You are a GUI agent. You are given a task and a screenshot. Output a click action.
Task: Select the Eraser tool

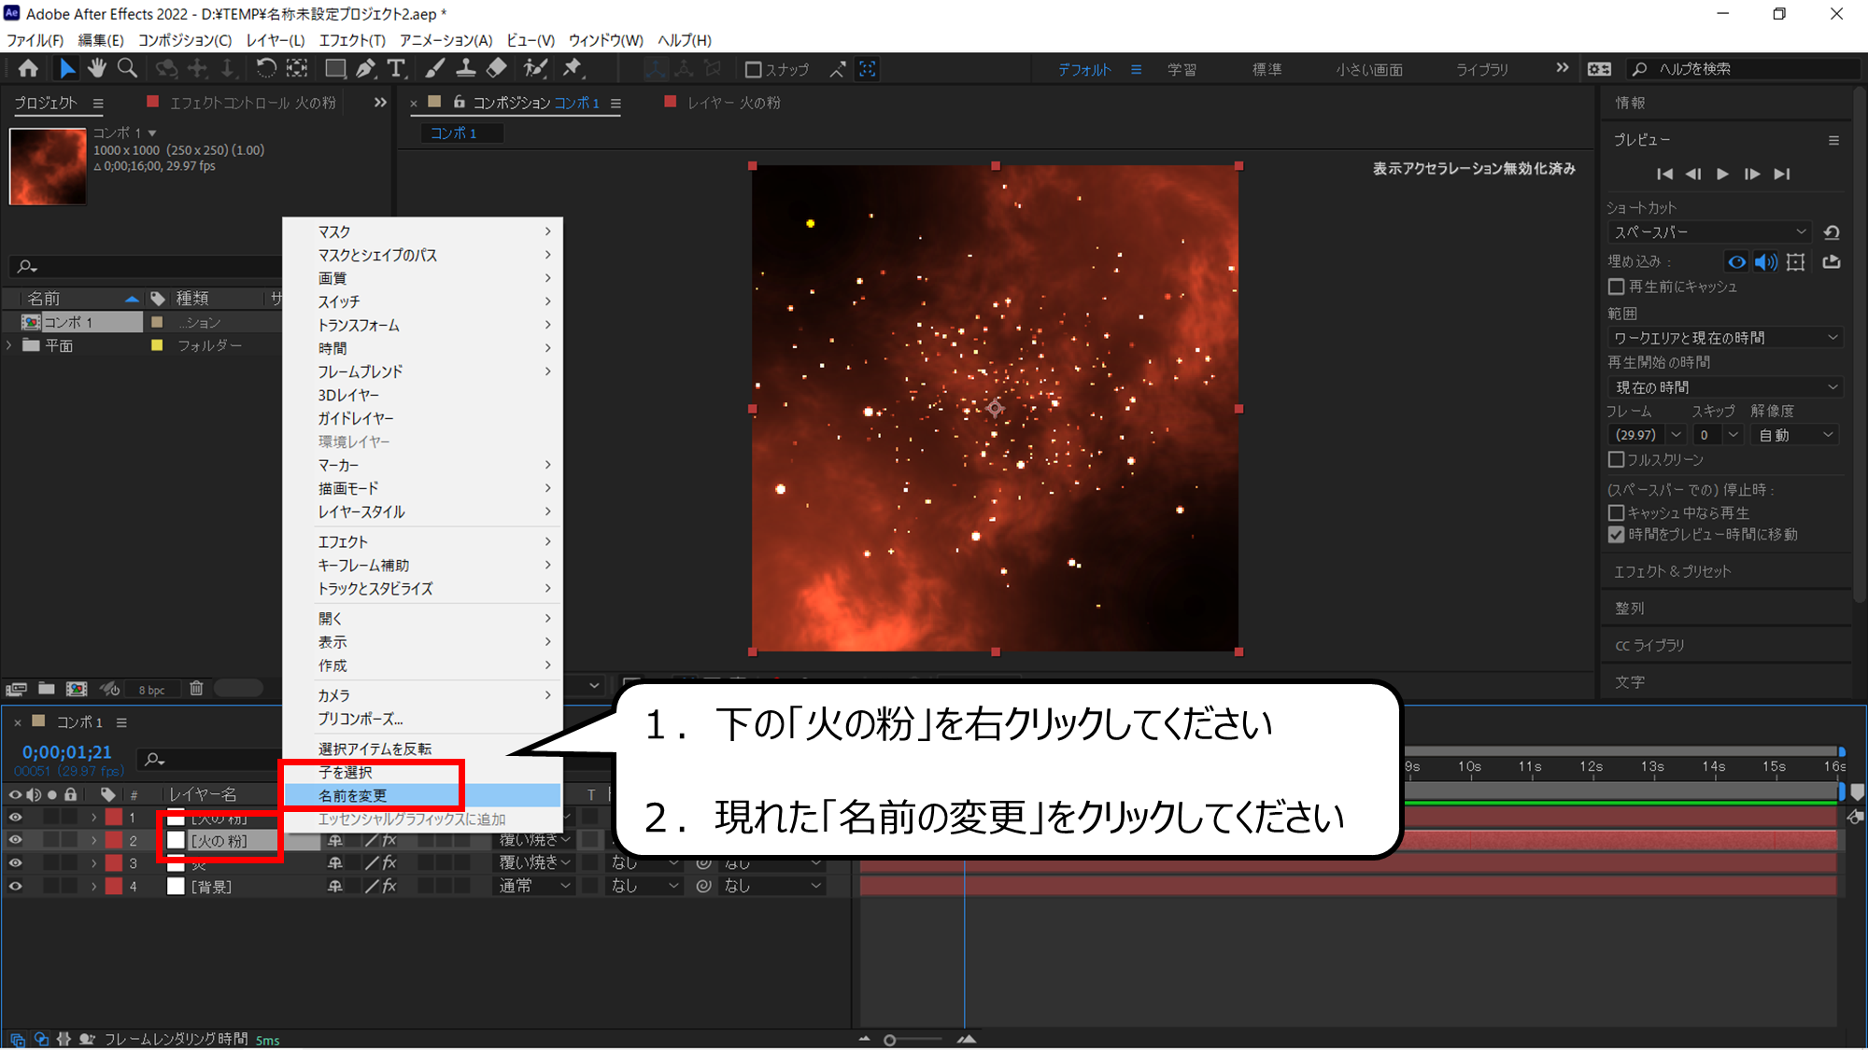(497, 68)
